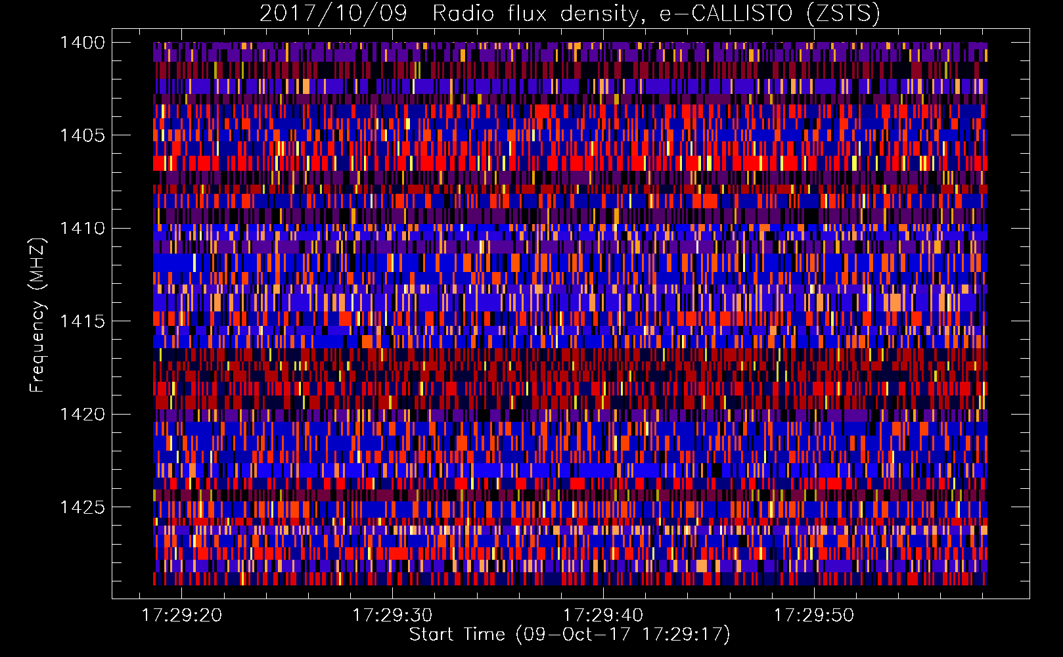This screenshot has width=1063, height=657.
Task: Select the 1415 frequency axis label
Action: (82, 321)
